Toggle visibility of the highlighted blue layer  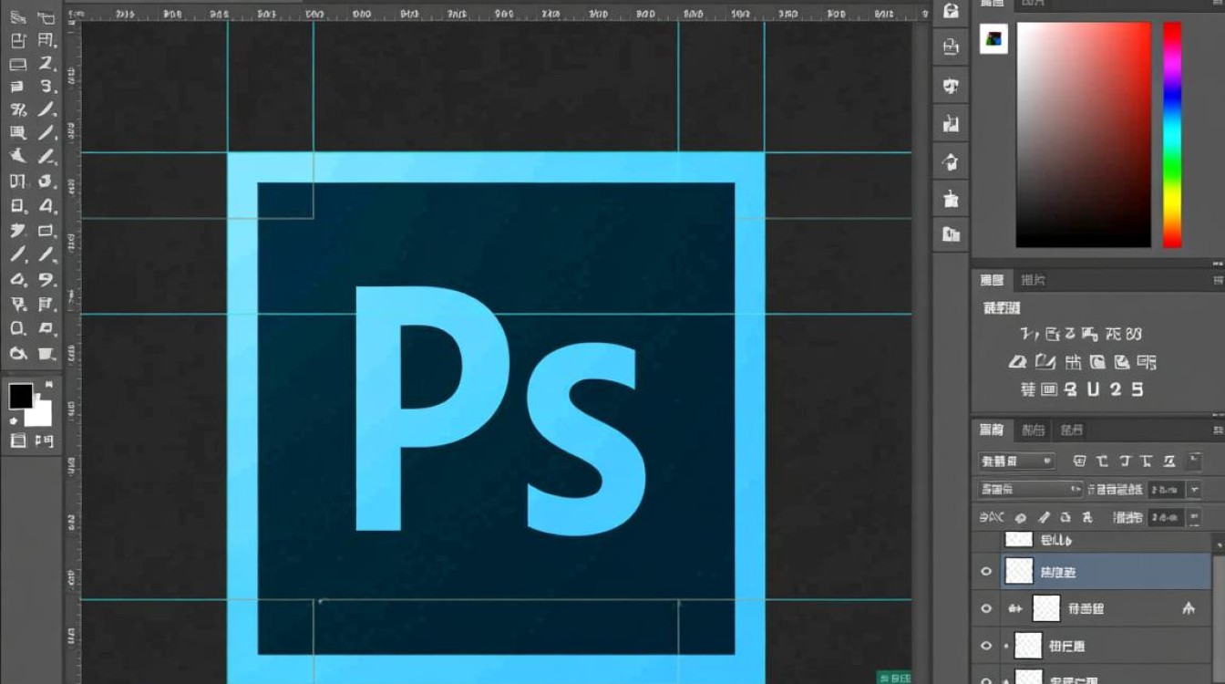click(985, 572)
